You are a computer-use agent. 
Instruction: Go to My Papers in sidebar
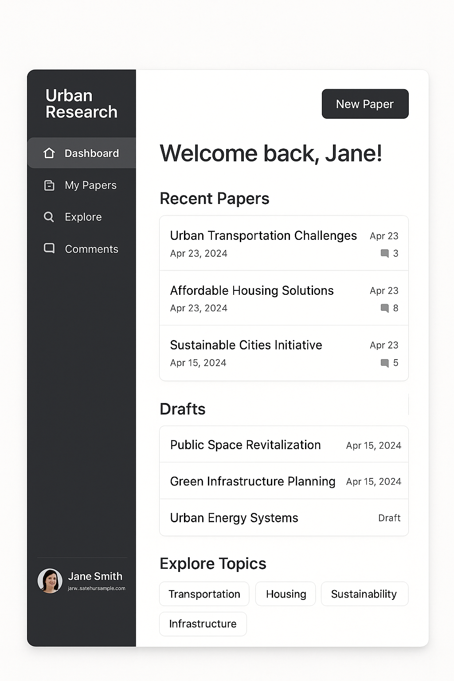(90, 185)
